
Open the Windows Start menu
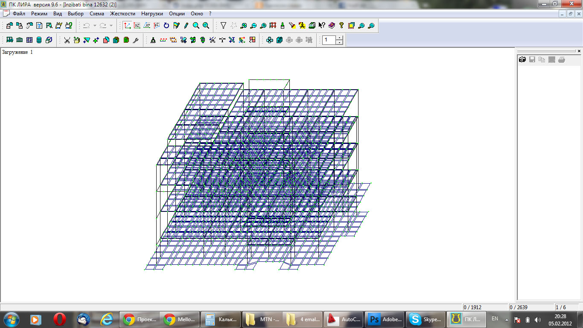(x=12, y=319)
